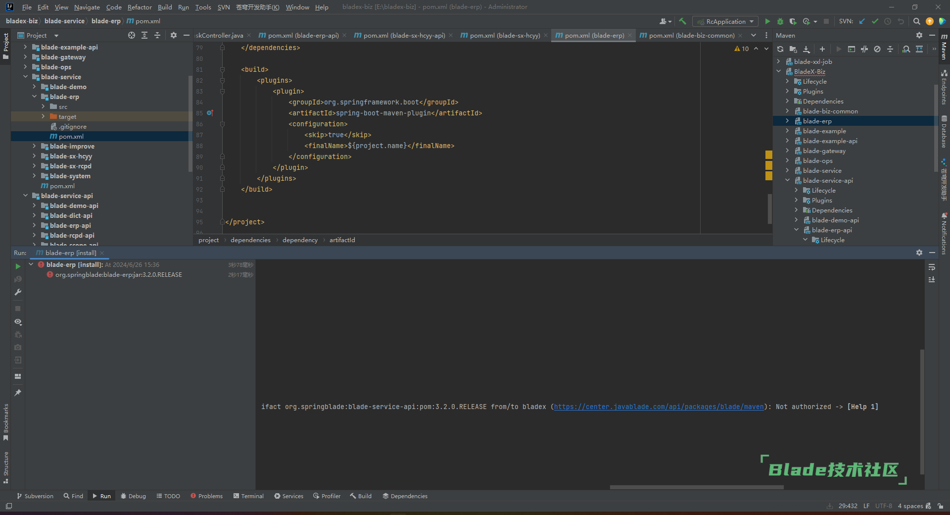
Task: Start debugging with the green bug icon
Action: click(x=780, y=21)
